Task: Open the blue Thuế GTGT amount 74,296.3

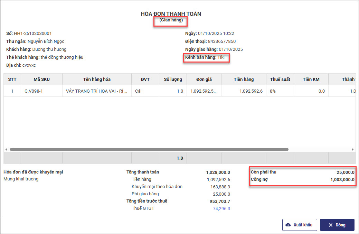Action: point(221,208)
